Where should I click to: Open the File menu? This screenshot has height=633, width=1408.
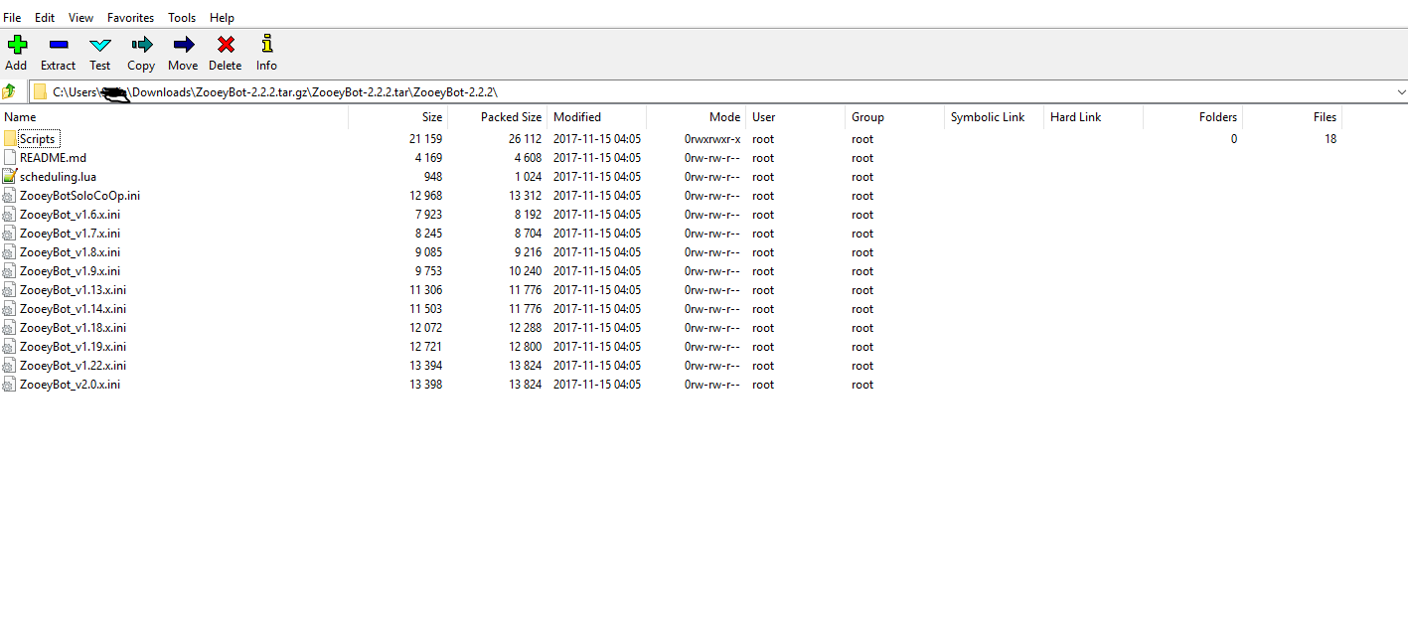(x=12, y=18)
